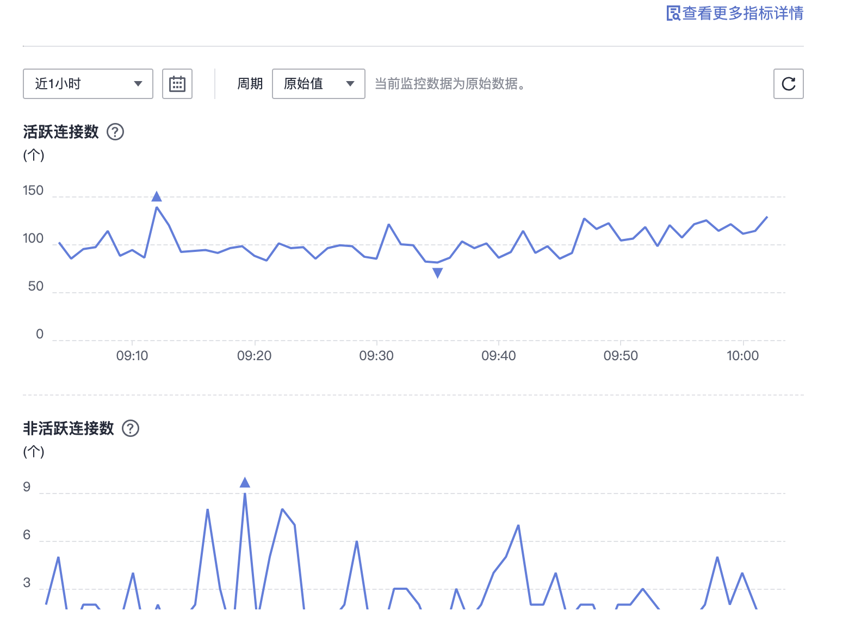Click the 09:30 axis label
Viewport: 855px width, 629px height.
pyautogui.click(x=376, y=356)
